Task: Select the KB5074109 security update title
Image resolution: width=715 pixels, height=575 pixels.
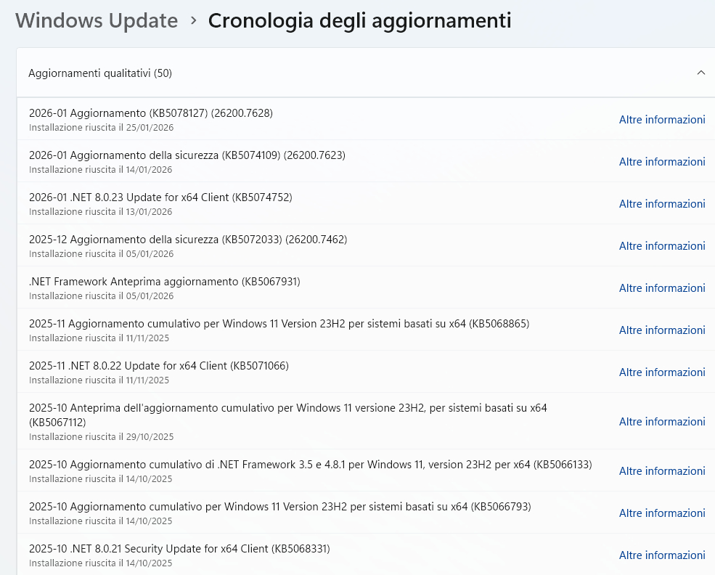Action: (x=187, y=155)
